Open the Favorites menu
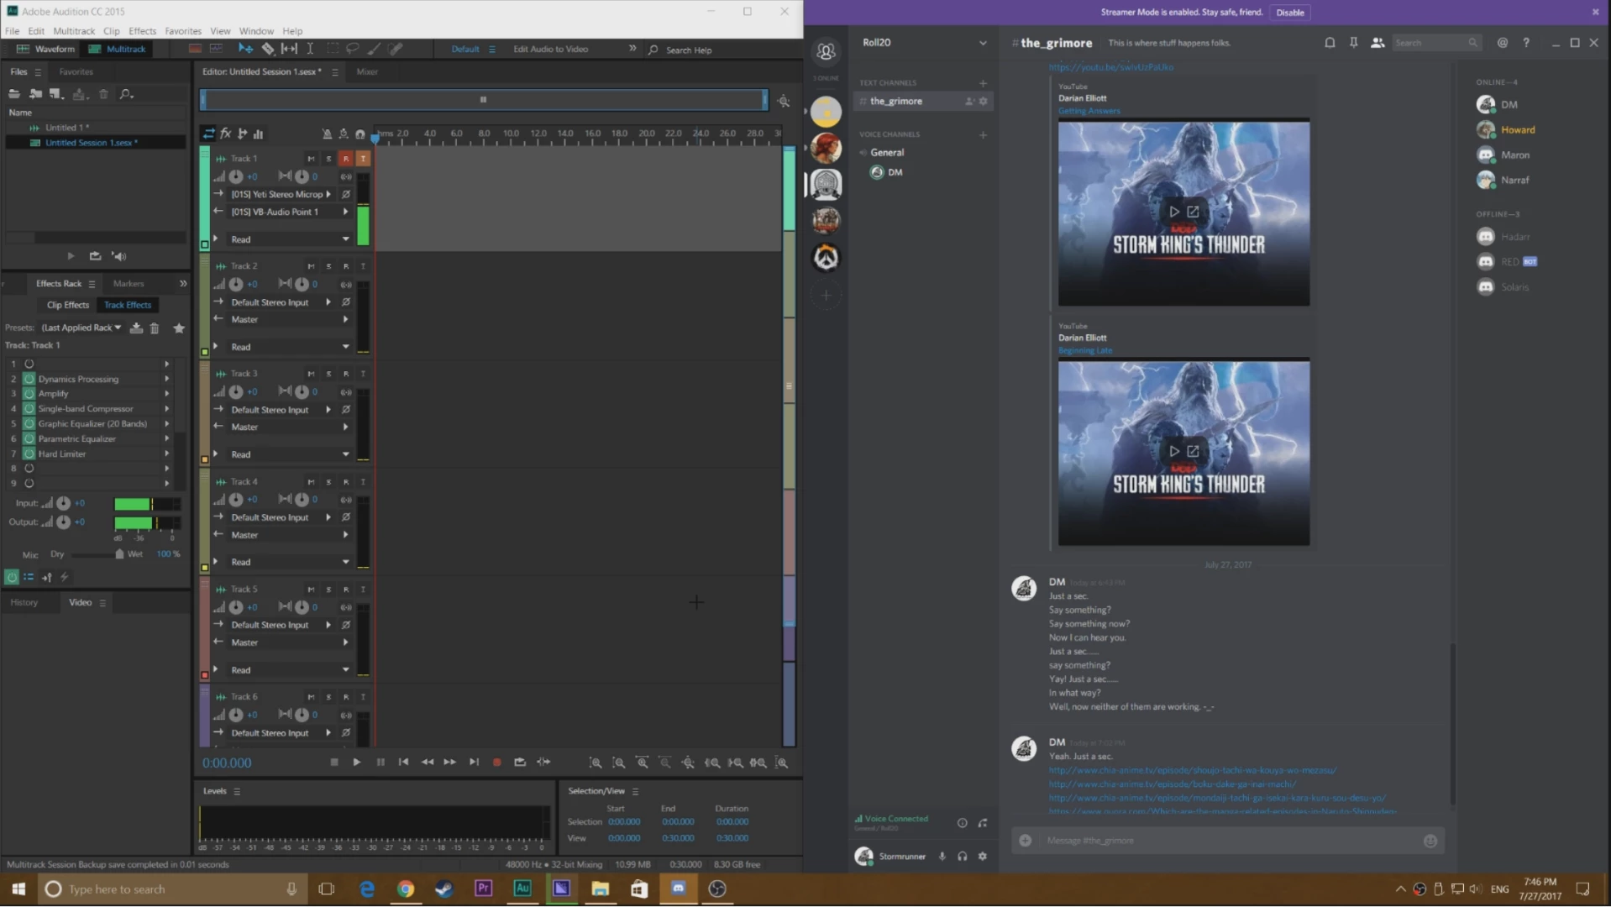This screenshot has height=907, width=1611. click(x=183, y=31)
